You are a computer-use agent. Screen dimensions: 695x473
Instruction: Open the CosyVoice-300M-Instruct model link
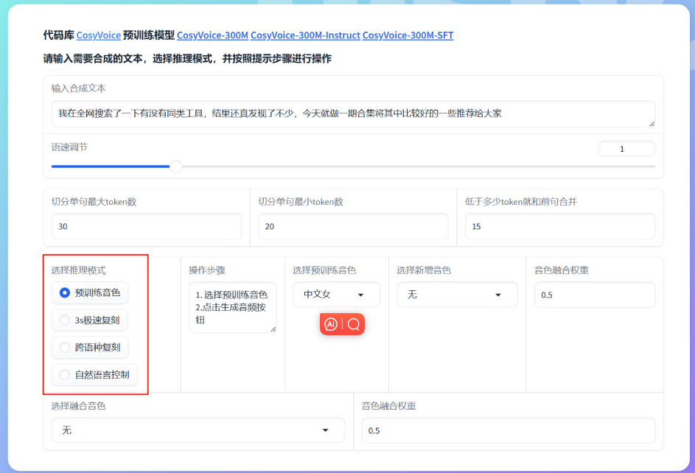coord(305,35)
